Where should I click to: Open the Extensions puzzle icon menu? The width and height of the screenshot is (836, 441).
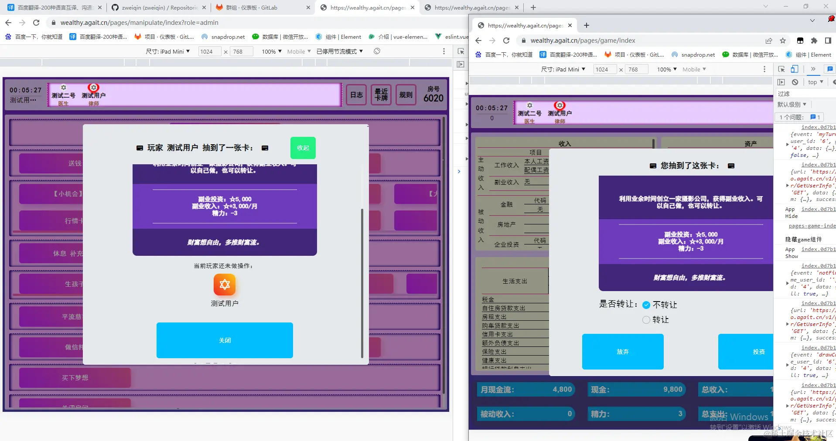click(814, 41)
